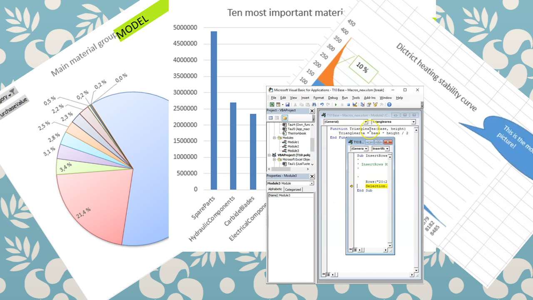The height and width of the screenshot is (300, 533).
Task: Click the Save icon in VBA toolbar
Action: pyautogui.click(x=287, y=105)
